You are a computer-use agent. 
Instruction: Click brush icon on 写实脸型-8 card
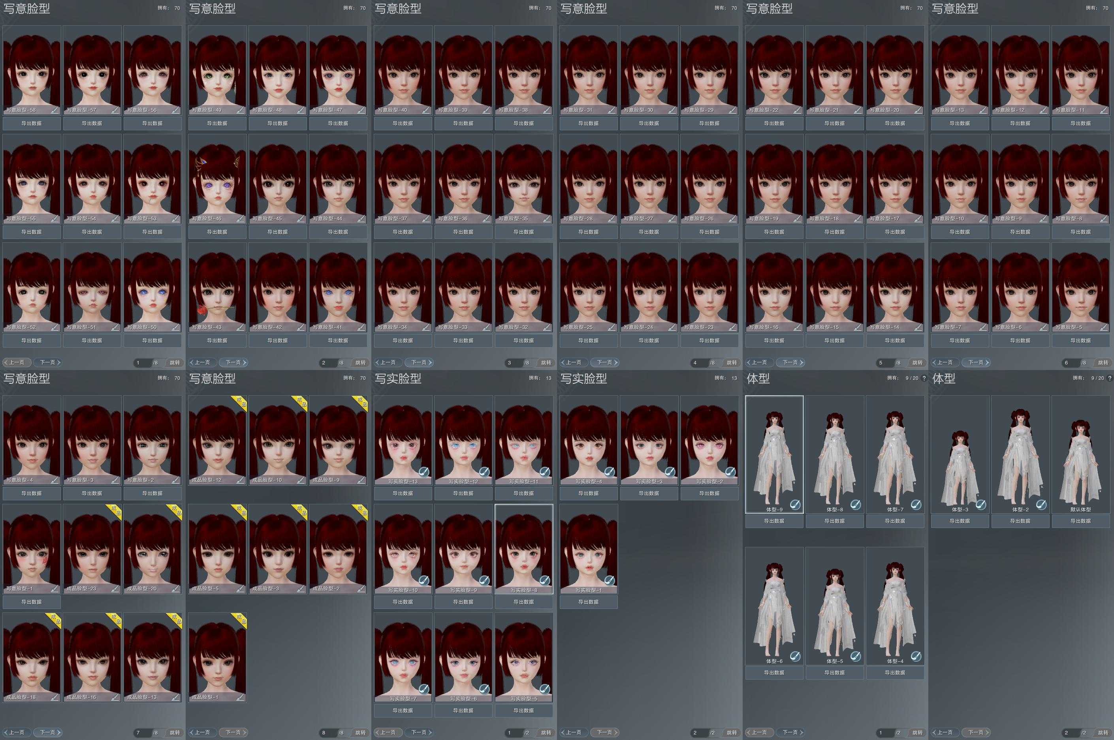(x=545, y=580)
